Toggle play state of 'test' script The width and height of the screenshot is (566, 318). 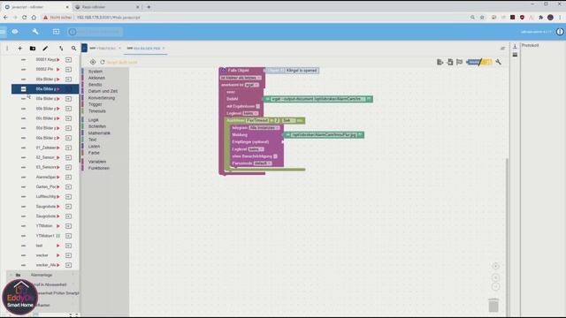(58, 246)
